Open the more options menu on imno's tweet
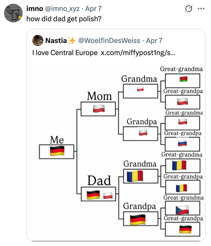The width and height of the screenshot is (211, 246). coord(202,9)
